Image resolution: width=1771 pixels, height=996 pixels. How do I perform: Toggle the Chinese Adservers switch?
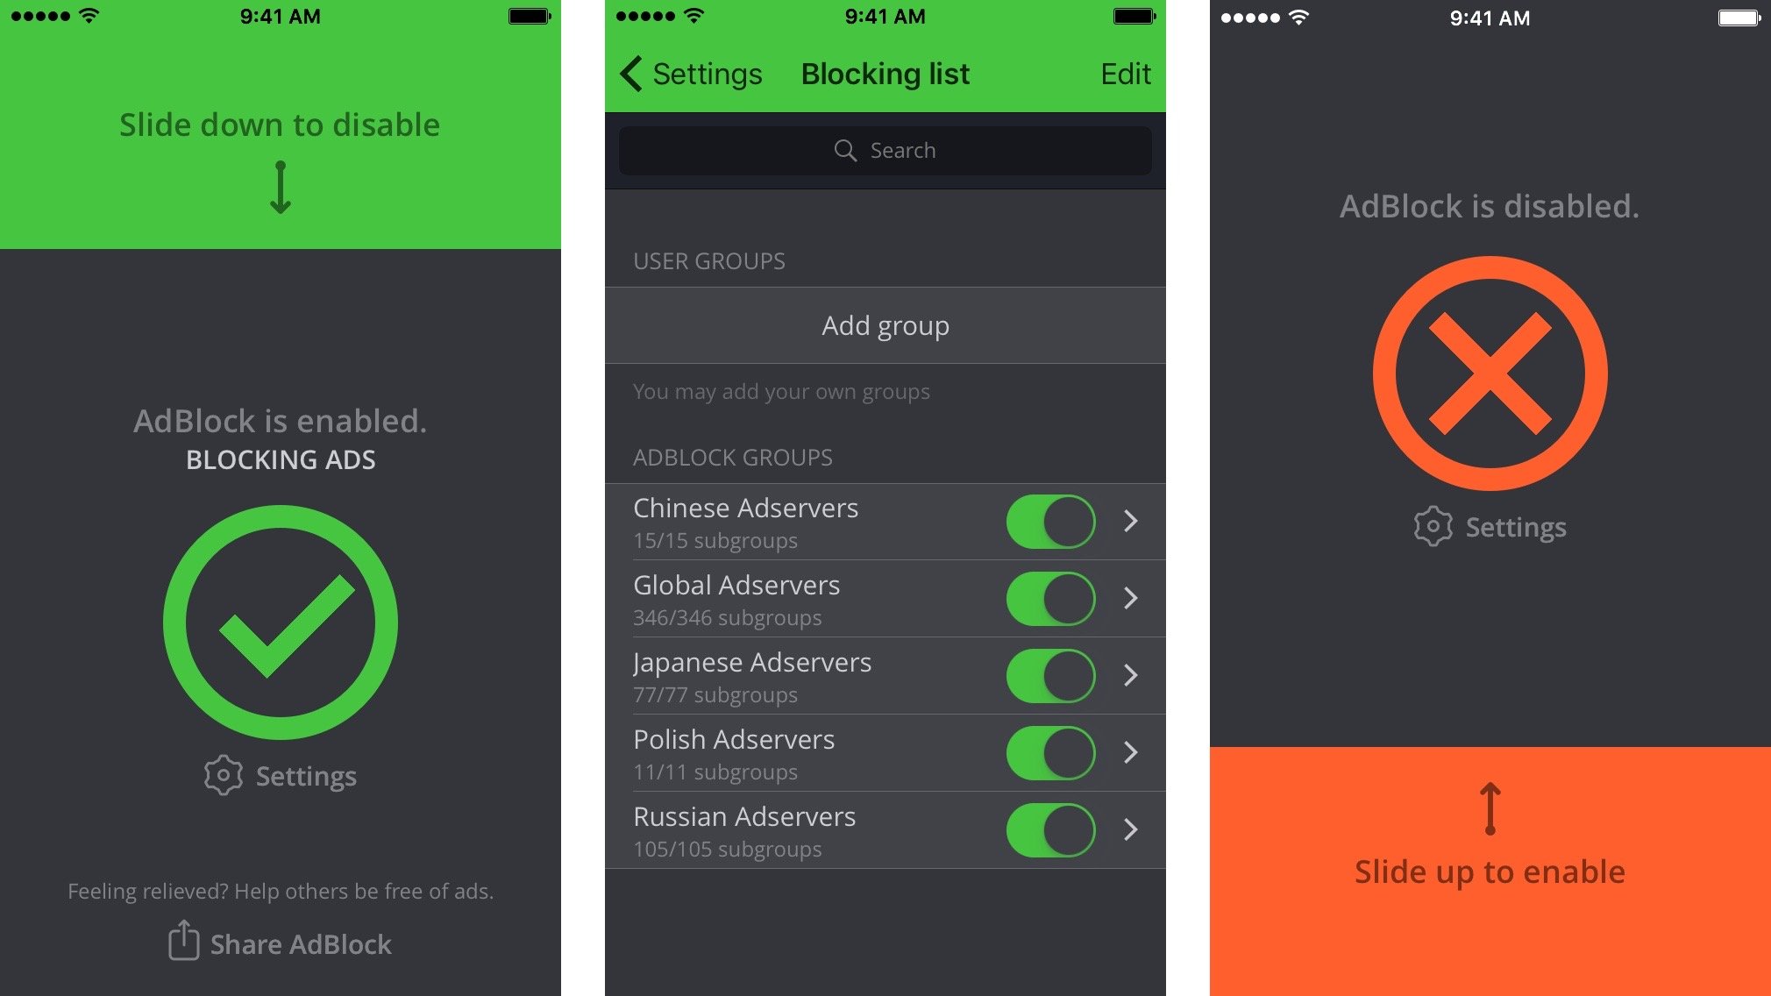tap(1049, 522)
